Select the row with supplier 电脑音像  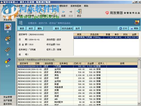(x=77, y=87)
